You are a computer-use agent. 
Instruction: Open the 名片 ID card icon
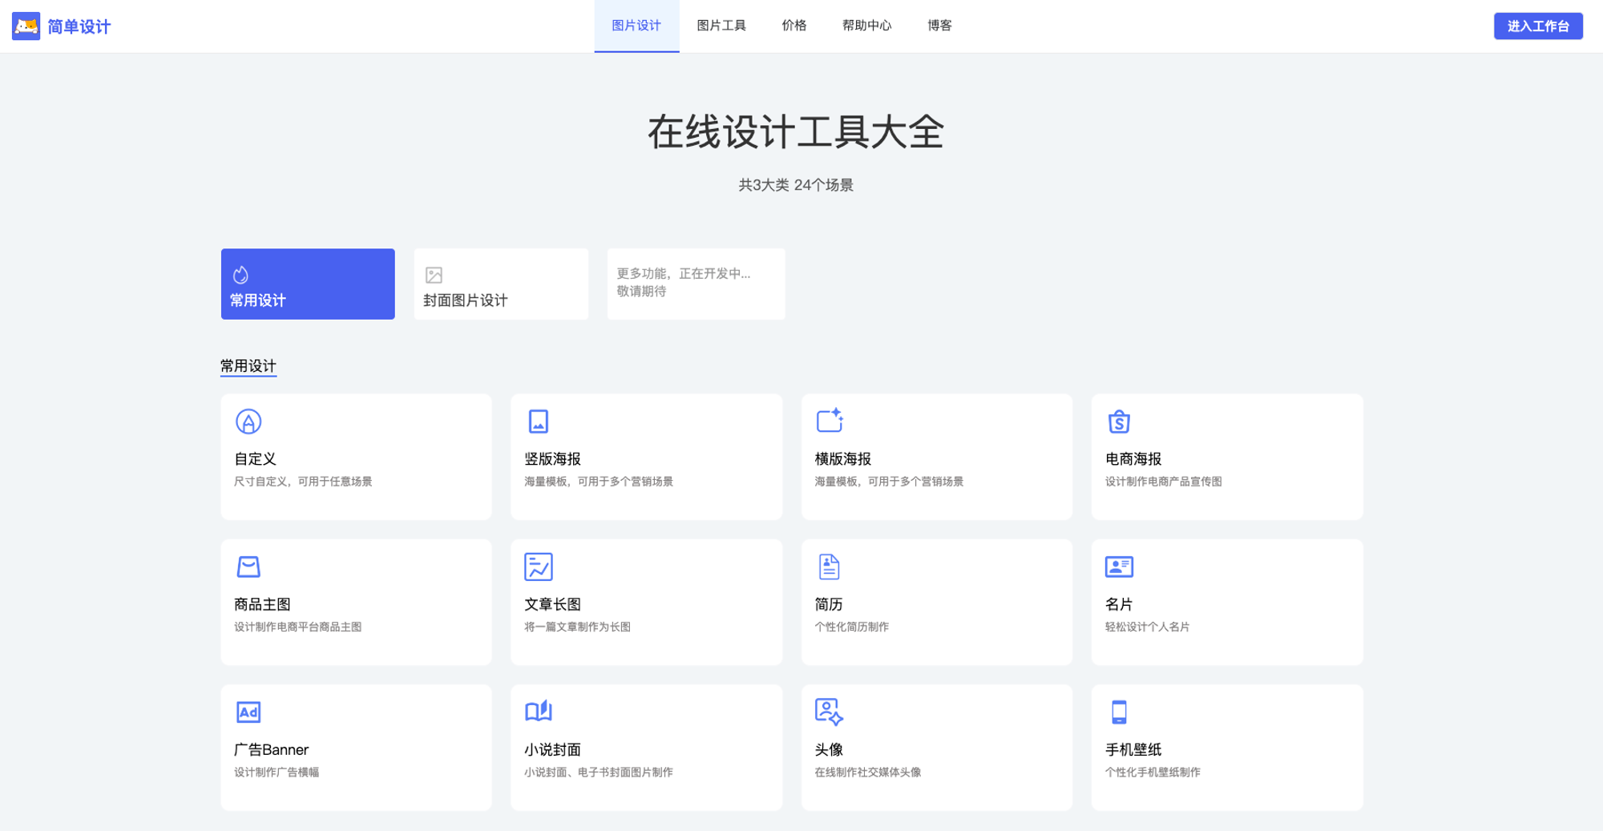pos(1119,567)
